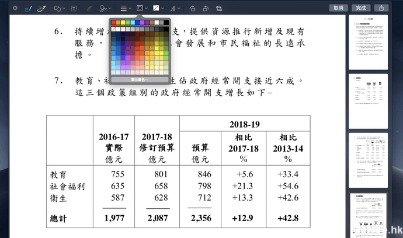Click the Shape Style line-thickness icon
Screen dimensions: 403x238
click(x=124, y=9)
